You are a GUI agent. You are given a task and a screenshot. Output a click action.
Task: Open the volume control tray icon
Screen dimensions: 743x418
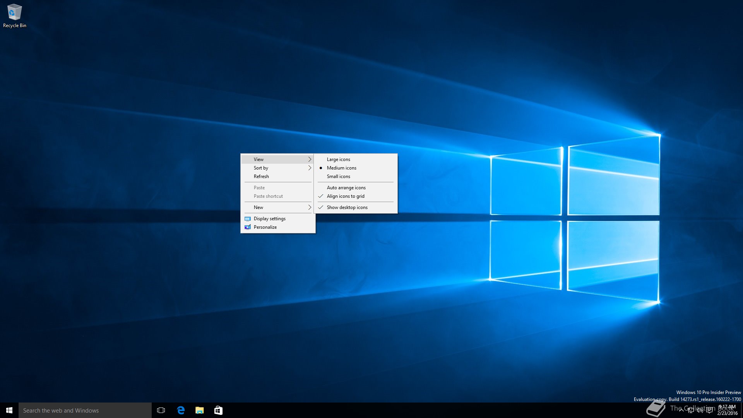(700, 410)
